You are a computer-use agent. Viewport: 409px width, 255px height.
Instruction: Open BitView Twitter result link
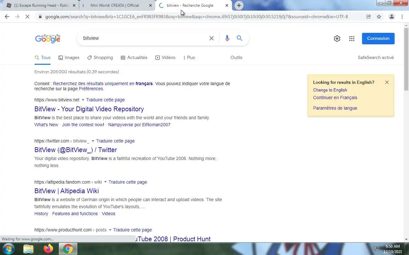coord(76,150)
